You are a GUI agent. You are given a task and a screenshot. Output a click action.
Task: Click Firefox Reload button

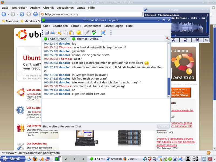click(x=22, y=14)
